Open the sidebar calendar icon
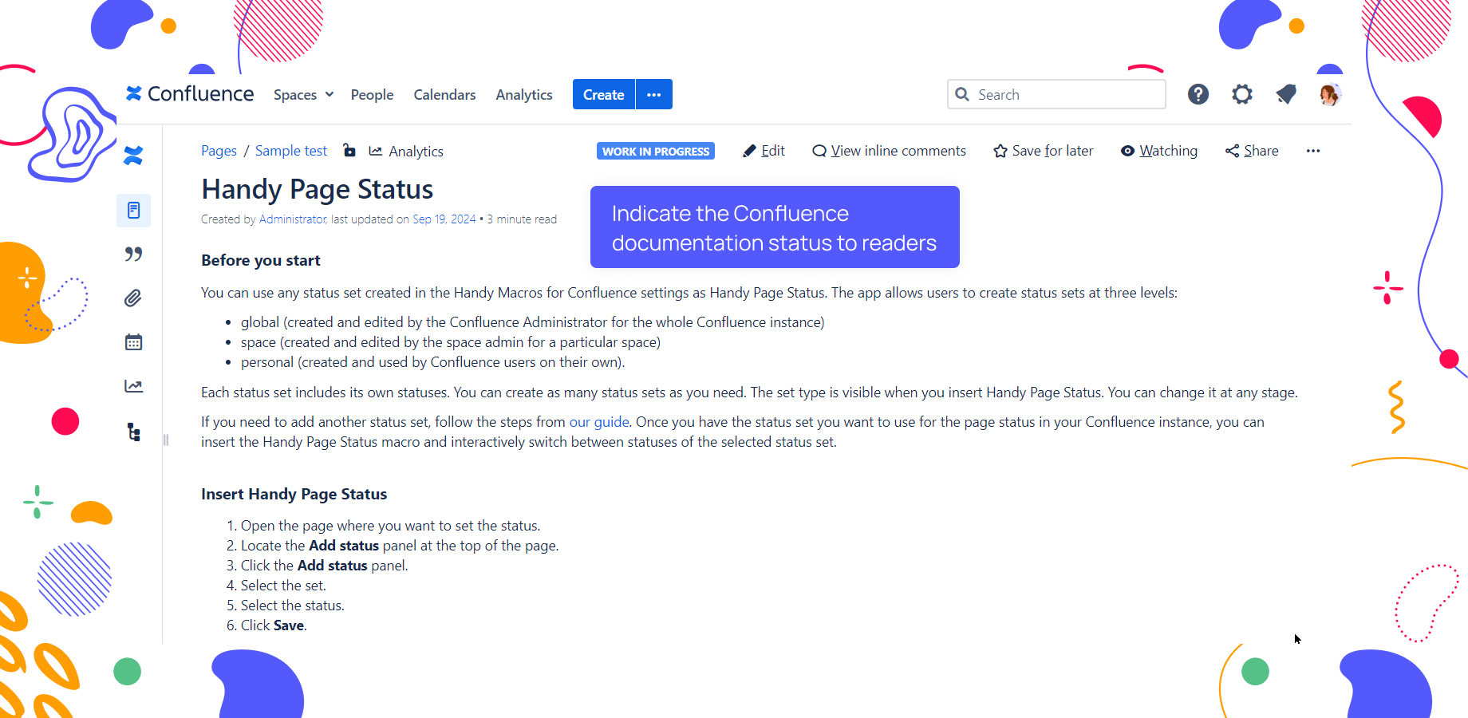This screenshot has width=1468, height=718. coord(133,342)
